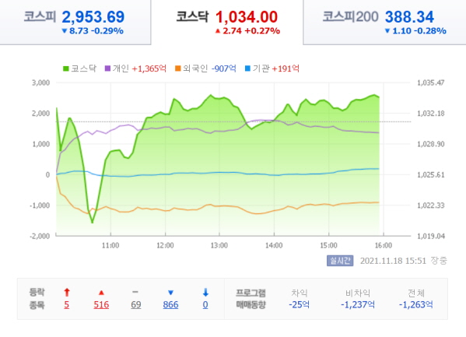
Task: Click the orange 외국인 legend swatch
Action: click(x=177, y=68)
